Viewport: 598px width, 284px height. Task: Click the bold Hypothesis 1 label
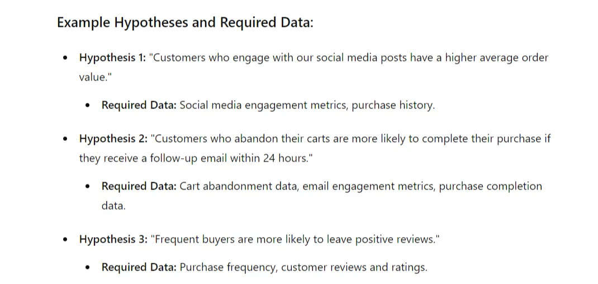tap(112, 58)
